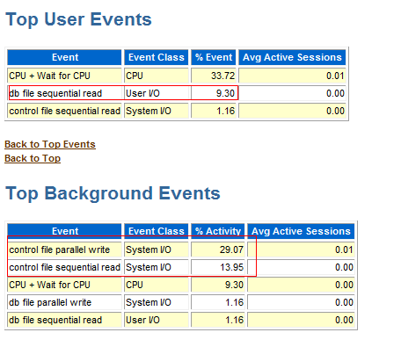Select the Event header in Top User Events
Image resolution: width=401 pixels, height=347 pixels.
(x=64, y=57)
